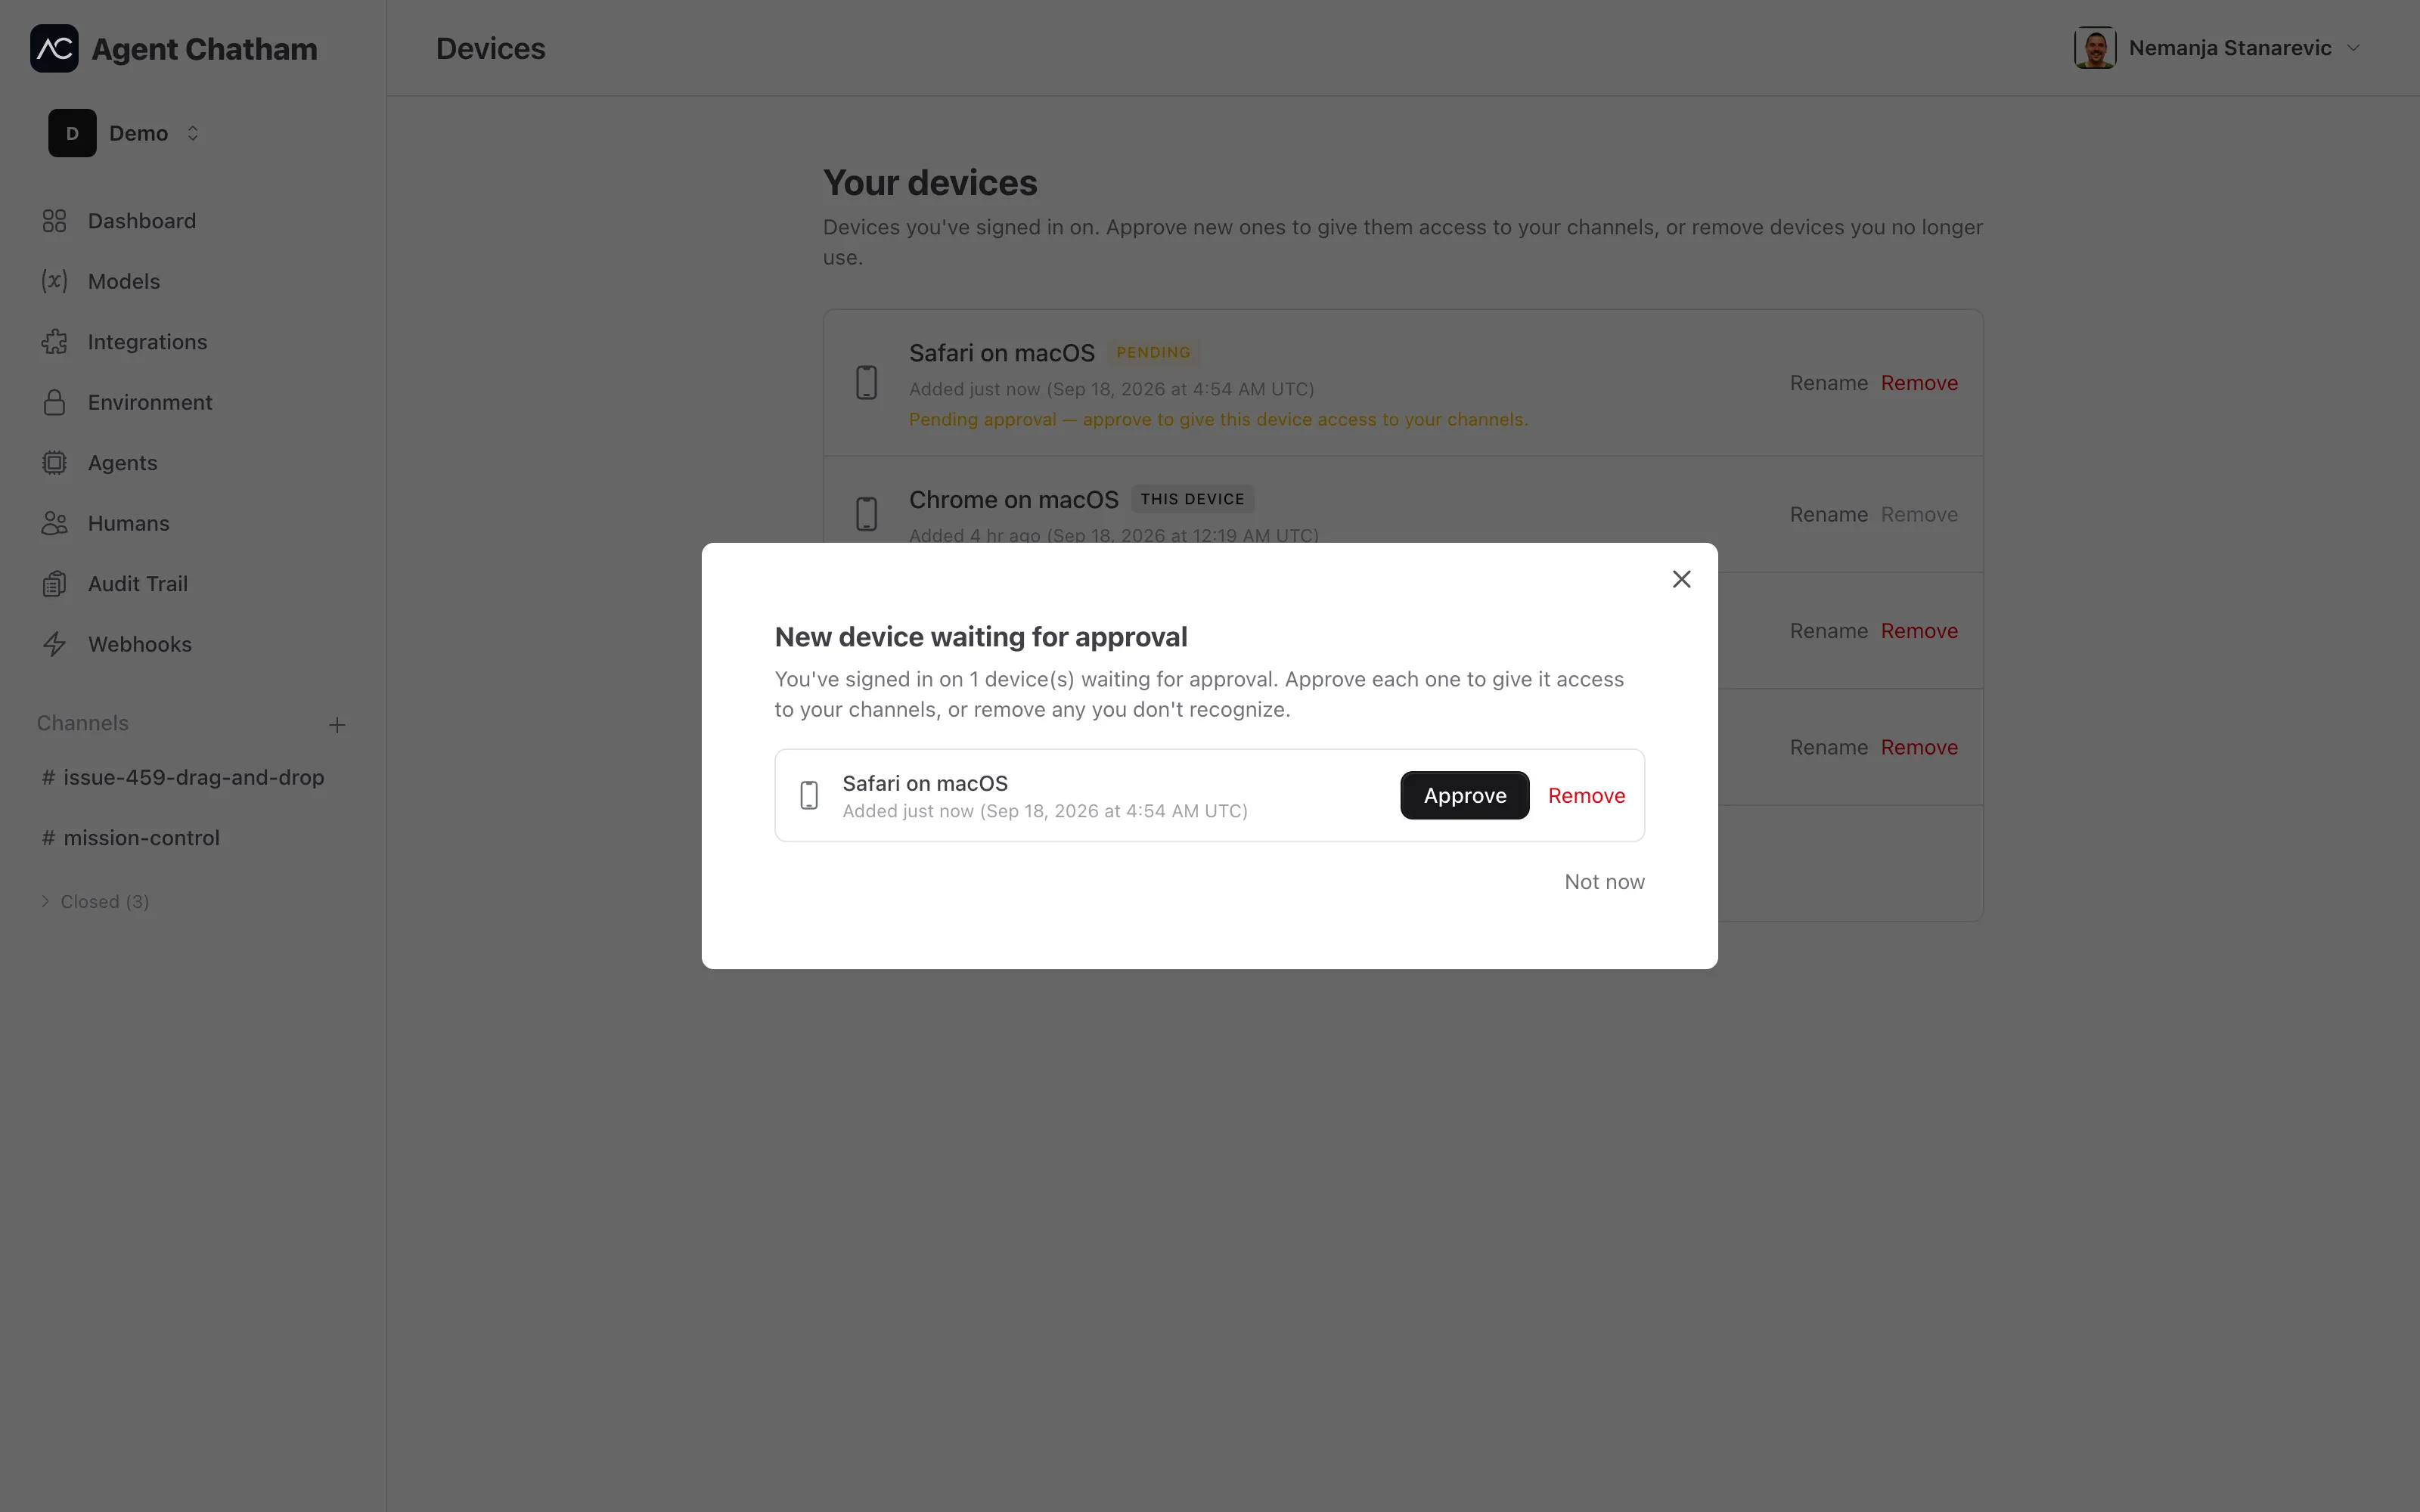The width and height of the screenshot is (2420, 1512).
Task: Remove the pending Safari device from list
Action: coord(1919,383)
